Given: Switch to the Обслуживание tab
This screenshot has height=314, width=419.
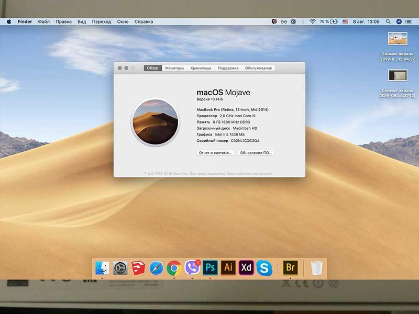Looking at the screenshot, I should pyautogui.click(x=258, y=68).
